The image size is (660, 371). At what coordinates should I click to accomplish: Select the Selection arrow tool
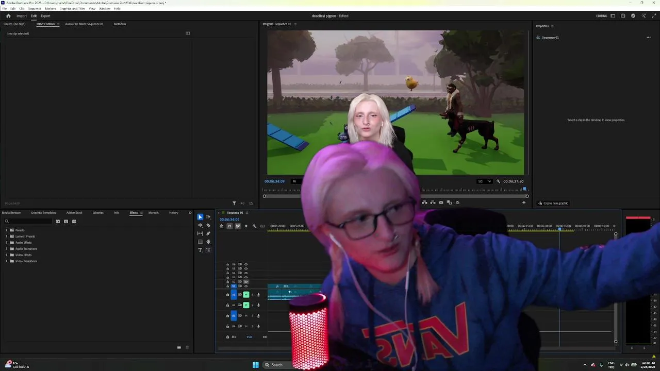(200, 217)
